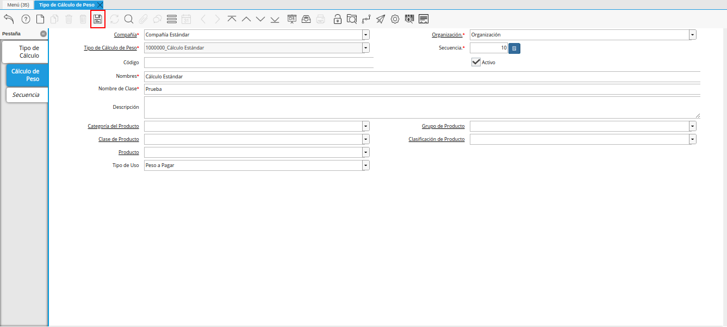Create a new record with page icon
The width and height of the screenshot is (727, 327).
pyautogui.click(x=40, y=19)
